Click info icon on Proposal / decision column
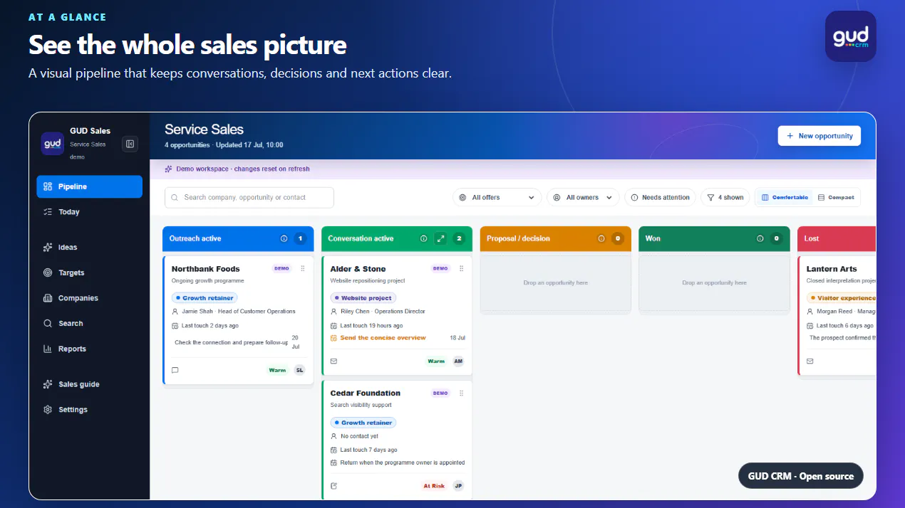Screen dimensions: 905x508 point(601,238)
